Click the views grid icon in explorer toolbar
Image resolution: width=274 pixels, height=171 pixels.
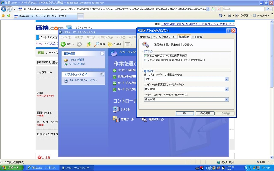coord(127,45)
